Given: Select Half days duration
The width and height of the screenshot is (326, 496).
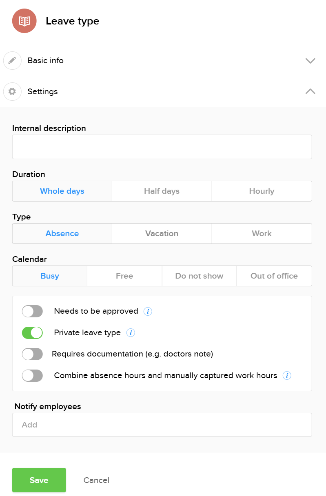Looking at the screenshot, I should tap(162, 191).
